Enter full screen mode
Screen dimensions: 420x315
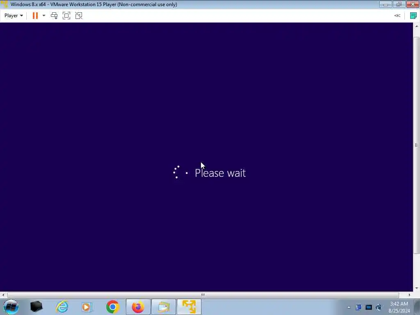click(66, 16)
